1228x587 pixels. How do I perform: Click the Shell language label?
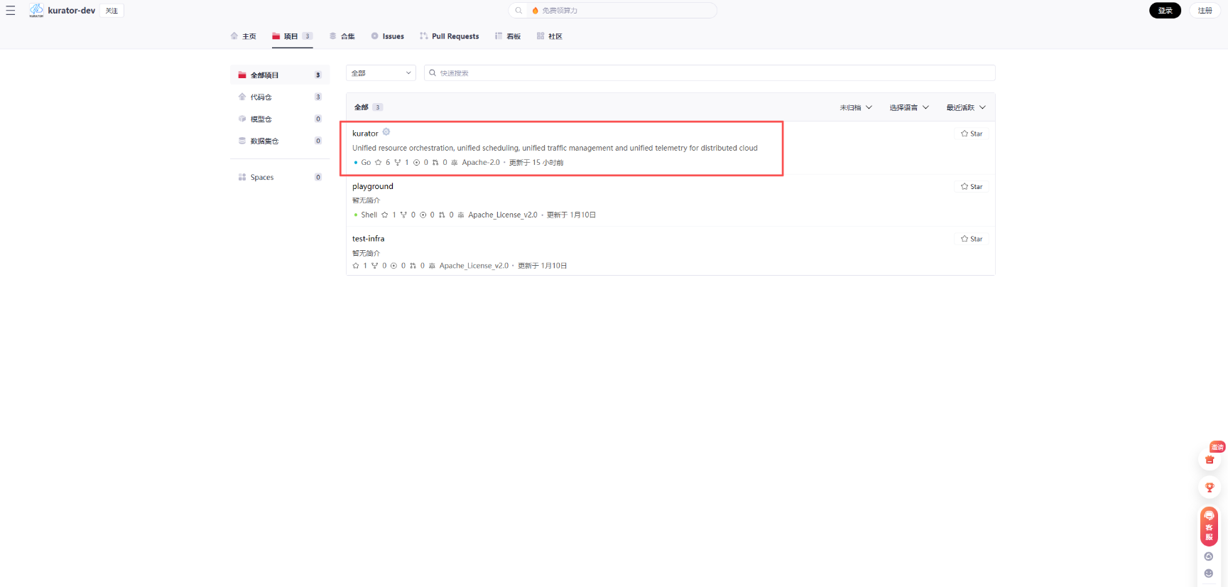(369, 215)
